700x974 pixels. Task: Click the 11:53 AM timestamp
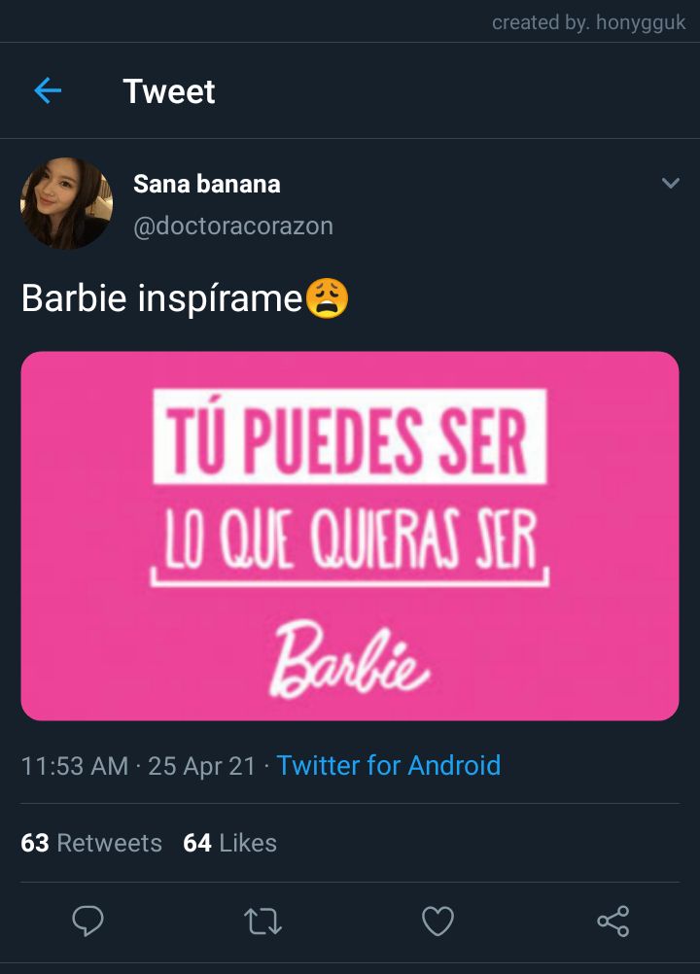[x=75, y=766]
